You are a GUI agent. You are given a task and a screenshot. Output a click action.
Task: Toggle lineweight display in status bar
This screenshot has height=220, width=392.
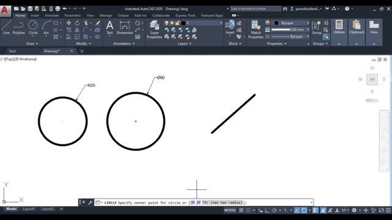click(315, 210)
